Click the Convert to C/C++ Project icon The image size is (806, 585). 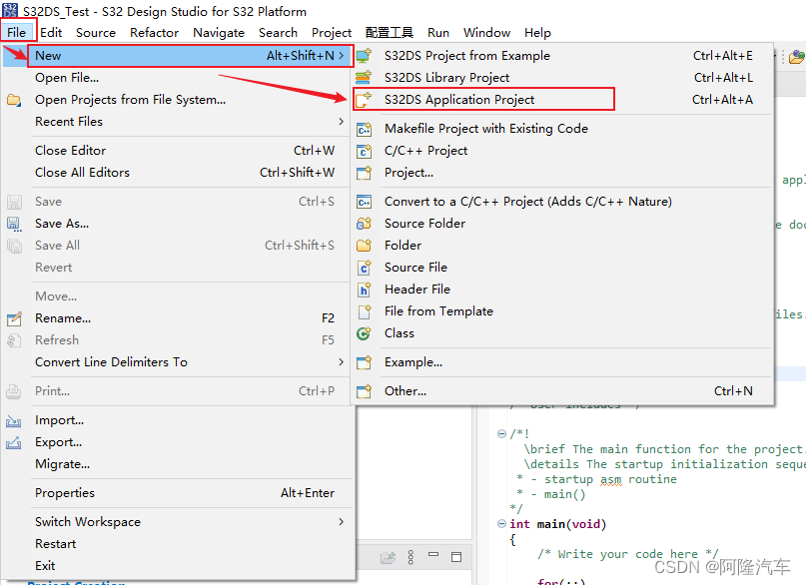point(364,202)
